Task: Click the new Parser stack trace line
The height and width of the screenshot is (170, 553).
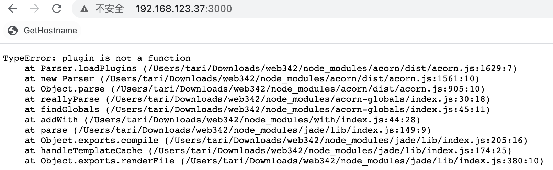Action: (252, 78)
